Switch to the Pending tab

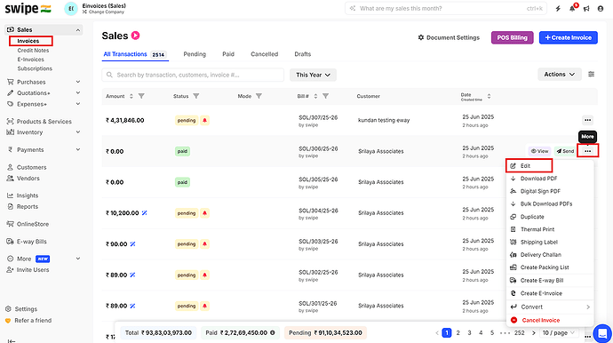click(x=195, y=54)
